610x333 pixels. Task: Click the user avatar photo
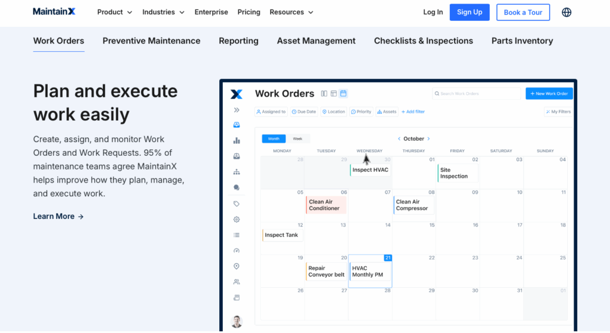pos(236,321)
